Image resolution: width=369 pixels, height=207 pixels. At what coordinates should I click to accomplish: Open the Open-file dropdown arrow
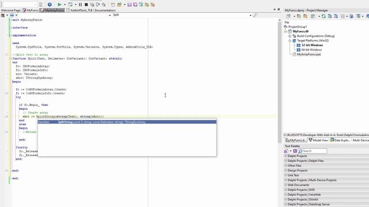125,5
